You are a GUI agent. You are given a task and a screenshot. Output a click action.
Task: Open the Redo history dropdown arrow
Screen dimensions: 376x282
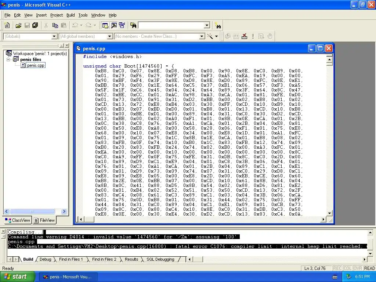[x=95, y=25]
